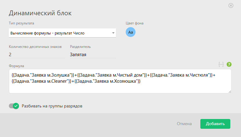241x137 pixels.
Task: Open the green formula help icon
Action: (229, 64)
